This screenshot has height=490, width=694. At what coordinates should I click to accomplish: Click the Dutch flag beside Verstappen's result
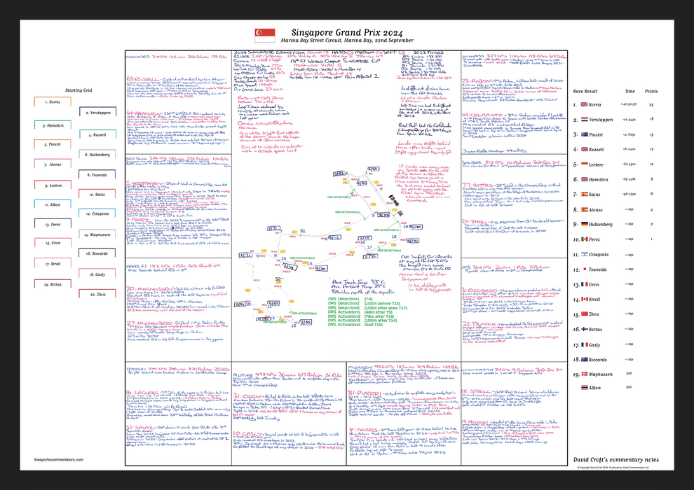[585, 119]
